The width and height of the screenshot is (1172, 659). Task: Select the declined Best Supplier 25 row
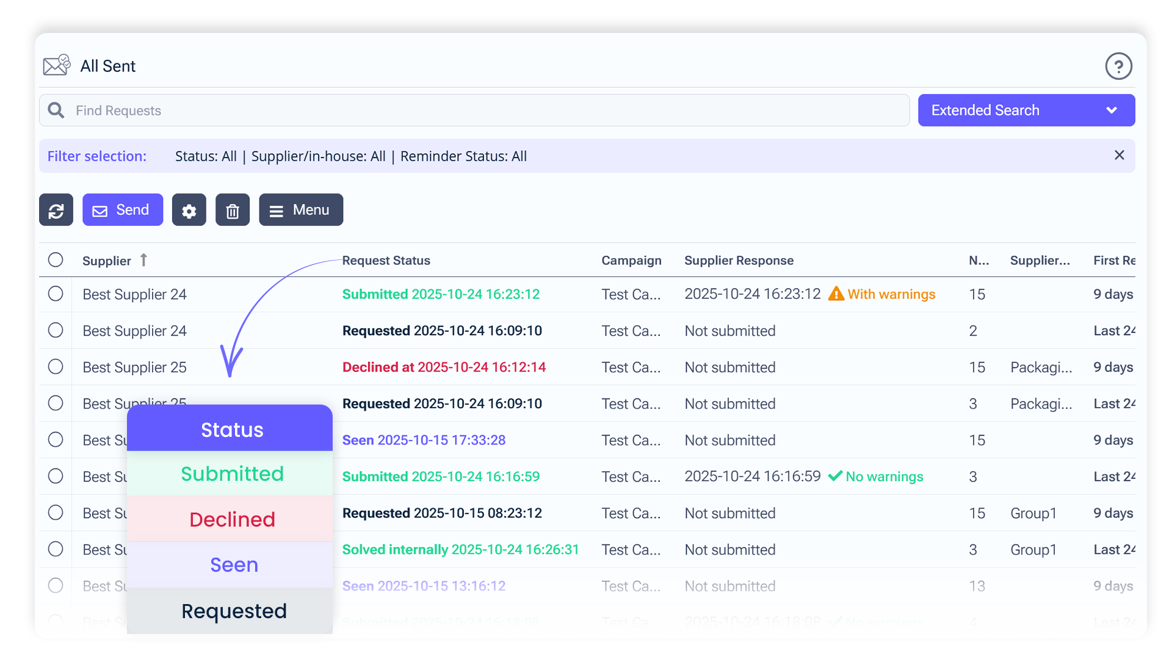point(56,367)
